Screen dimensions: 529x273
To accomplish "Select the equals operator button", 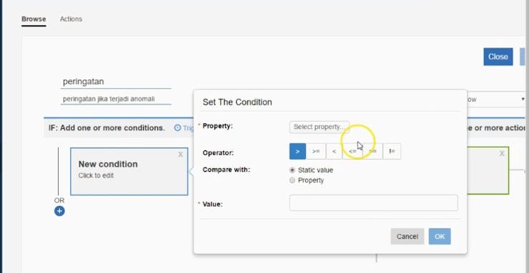I will [372, 151].
